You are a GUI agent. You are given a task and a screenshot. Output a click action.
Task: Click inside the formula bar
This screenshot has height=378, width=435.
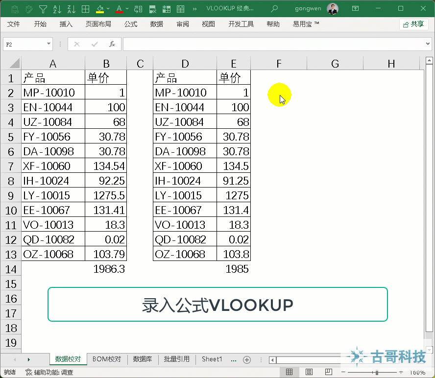pyautogui.click(x=269, y=44)
